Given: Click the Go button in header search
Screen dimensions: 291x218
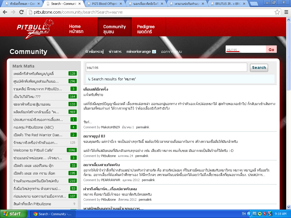Looking at the screenshot, I should pyautogui.click(x=271, y=49).
